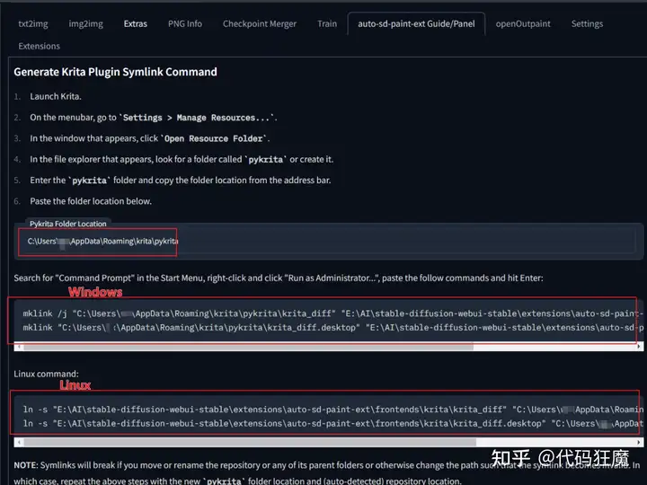
Task: Click 'Open Resource Folder' text
Action: click(x=214, y=139)
